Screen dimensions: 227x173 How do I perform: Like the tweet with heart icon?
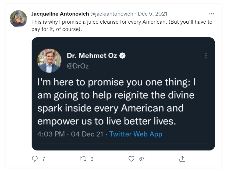131,159
